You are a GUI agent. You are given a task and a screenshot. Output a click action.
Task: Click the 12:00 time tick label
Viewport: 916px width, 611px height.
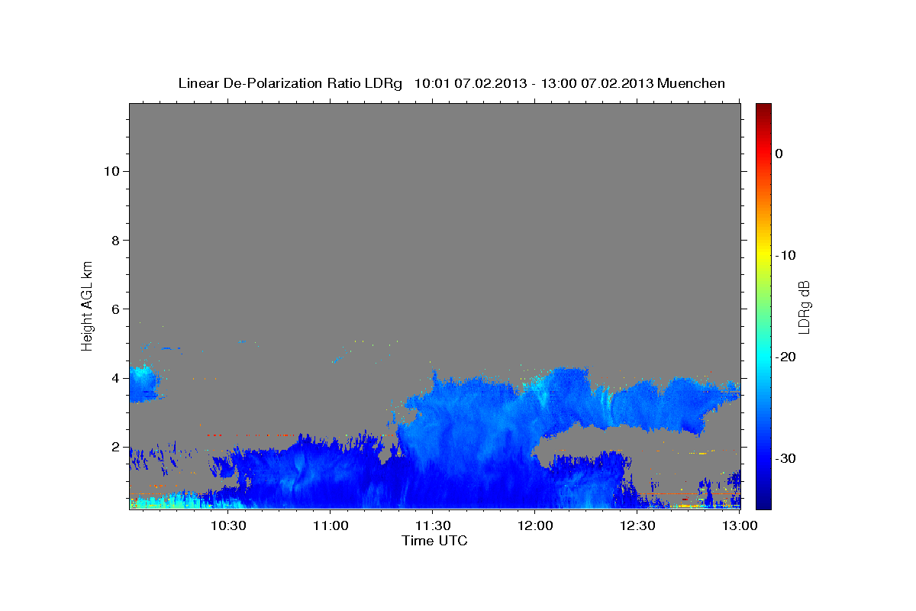534,525
